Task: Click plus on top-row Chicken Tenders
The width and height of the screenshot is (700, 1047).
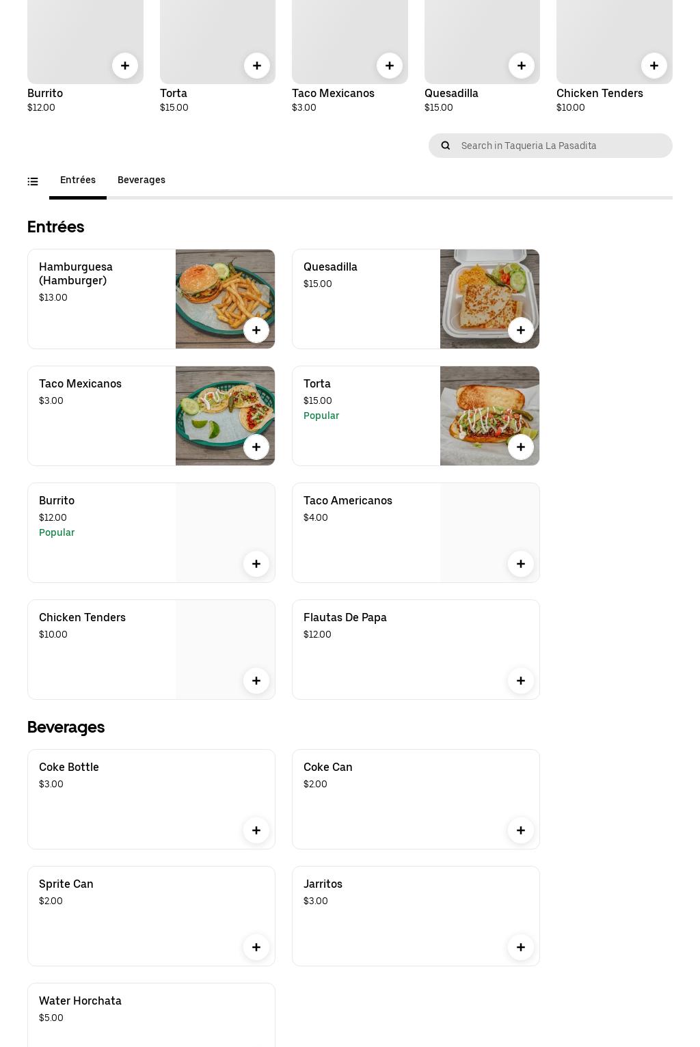Action: (x=654, y=66)
